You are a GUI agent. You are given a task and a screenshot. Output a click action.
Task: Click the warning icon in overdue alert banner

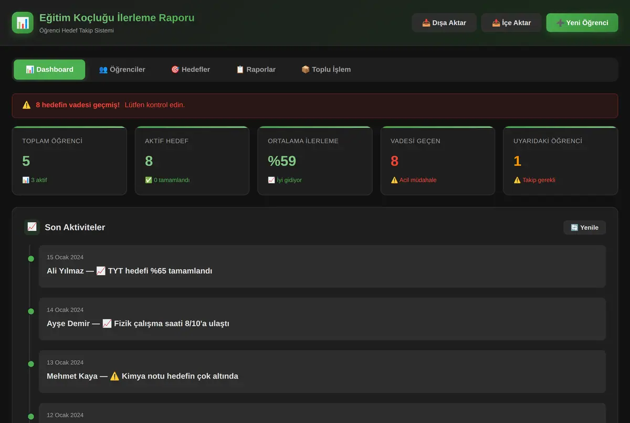27,105
